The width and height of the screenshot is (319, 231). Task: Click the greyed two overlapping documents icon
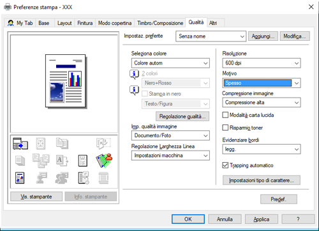coord(62,144)
